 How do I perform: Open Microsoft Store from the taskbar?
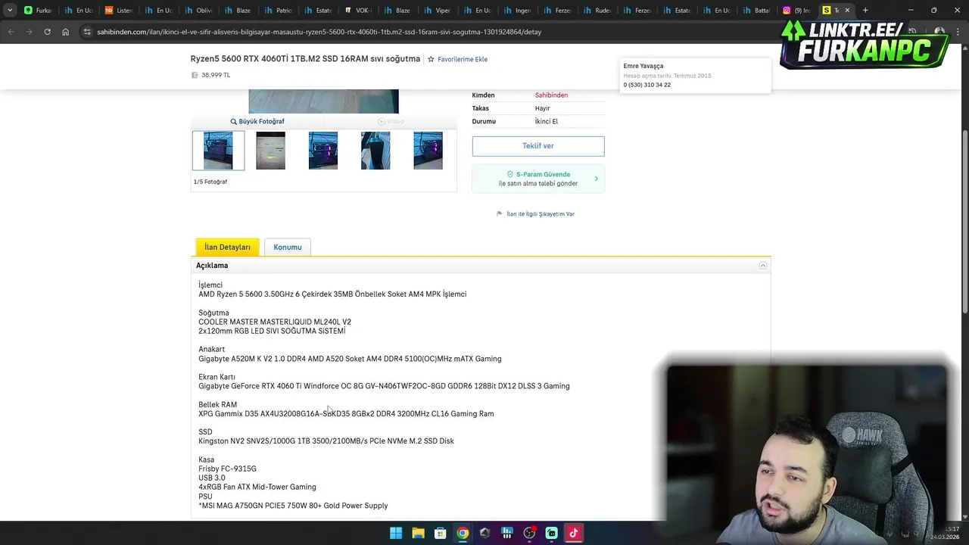coord(440,533)
